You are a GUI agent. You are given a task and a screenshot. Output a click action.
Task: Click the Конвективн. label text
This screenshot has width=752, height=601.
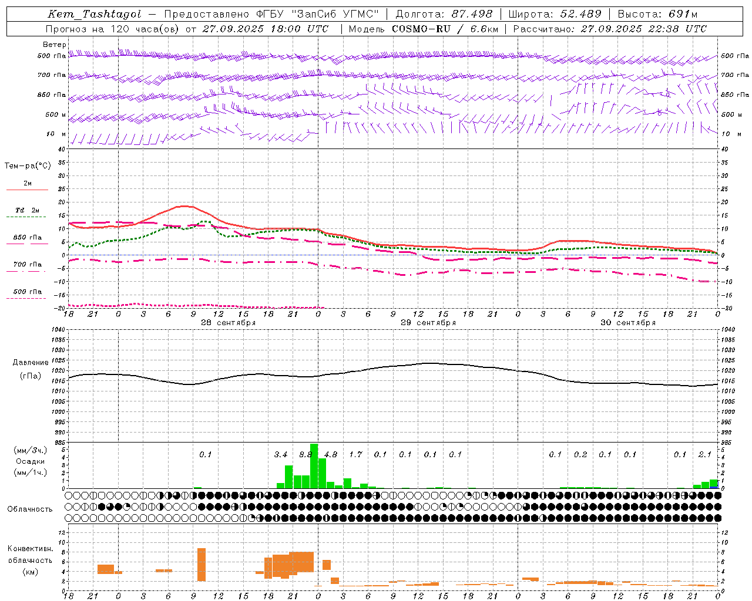(30, 549)
